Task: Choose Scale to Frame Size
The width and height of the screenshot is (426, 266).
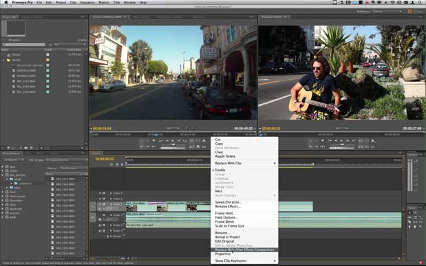Action: pyautogui.click(x=230, y=226)
